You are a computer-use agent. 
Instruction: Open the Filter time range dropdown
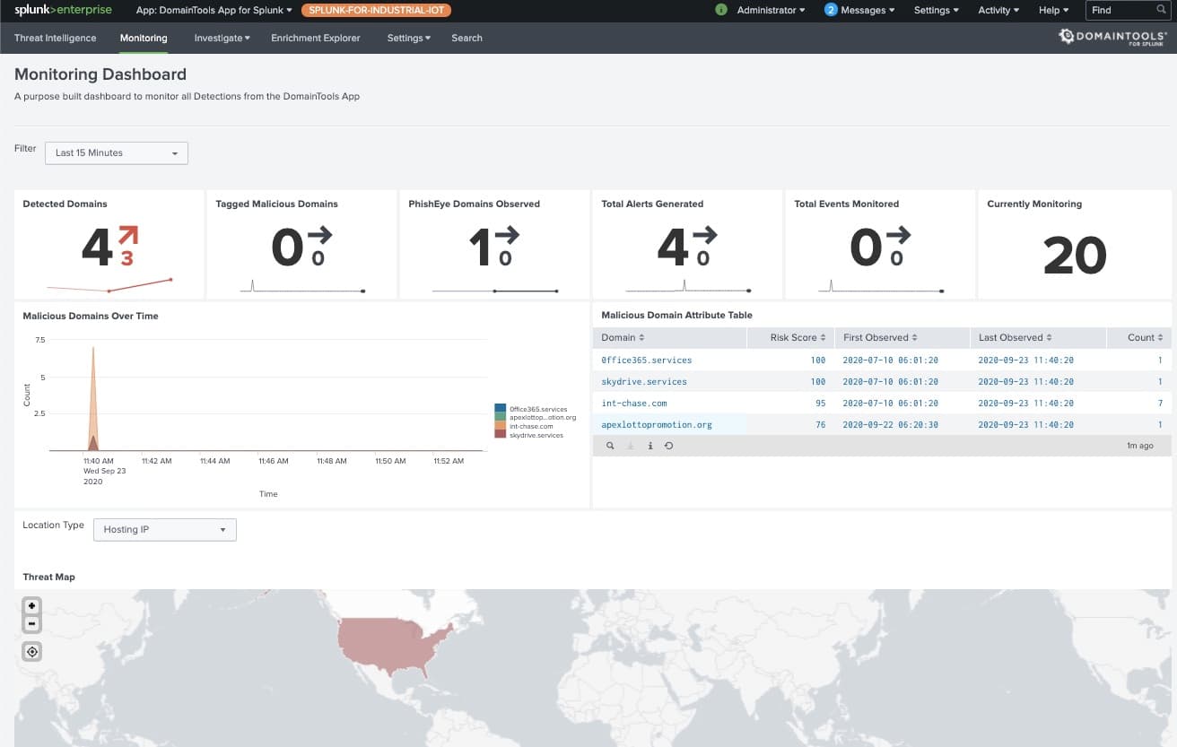[x=117, y=153]
